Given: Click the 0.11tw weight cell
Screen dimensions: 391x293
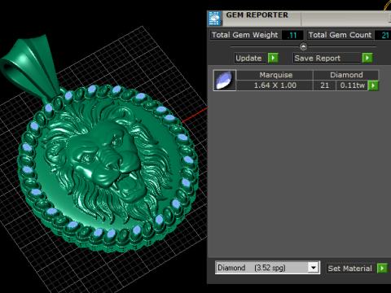Looking at the screenshot, I should pyautogui.click(x=352, y=85).
